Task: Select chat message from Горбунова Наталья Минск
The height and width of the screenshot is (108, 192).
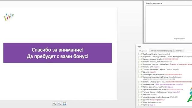Action: click(154, 54)
